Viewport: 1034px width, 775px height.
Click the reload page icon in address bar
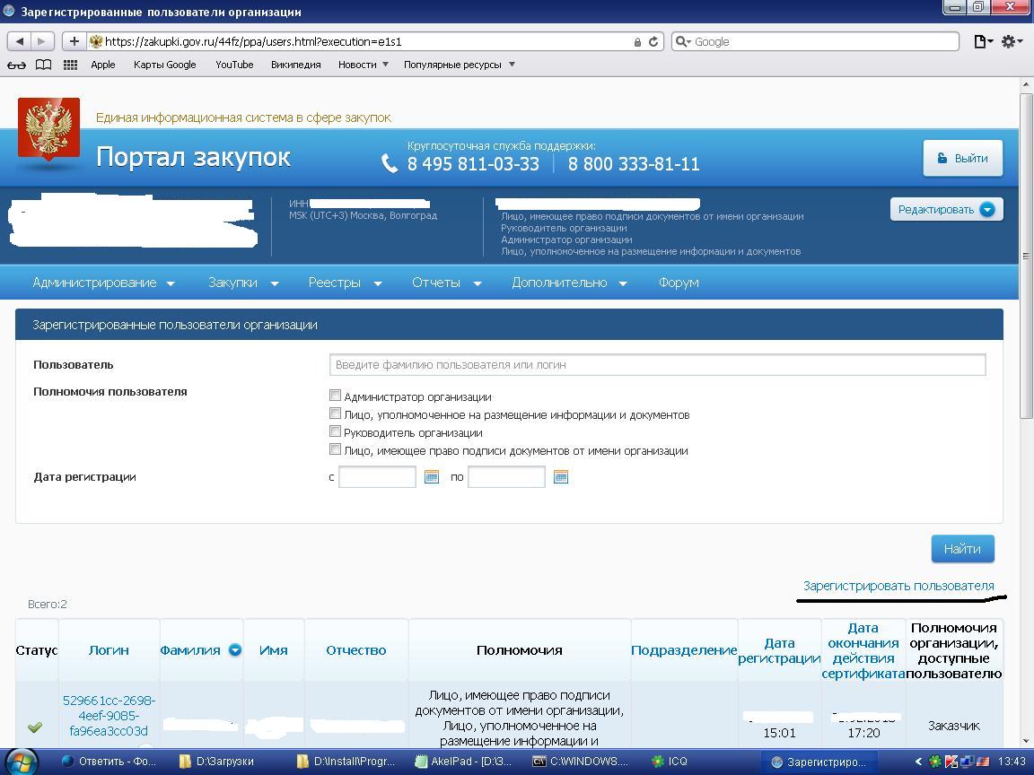tap(653, 41)
